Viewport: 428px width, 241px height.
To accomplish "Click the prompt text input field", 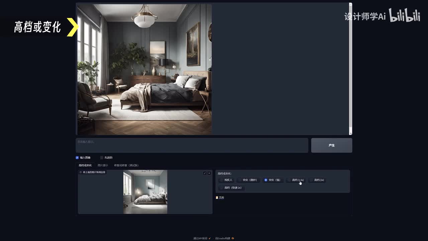I will click(192, 145).
